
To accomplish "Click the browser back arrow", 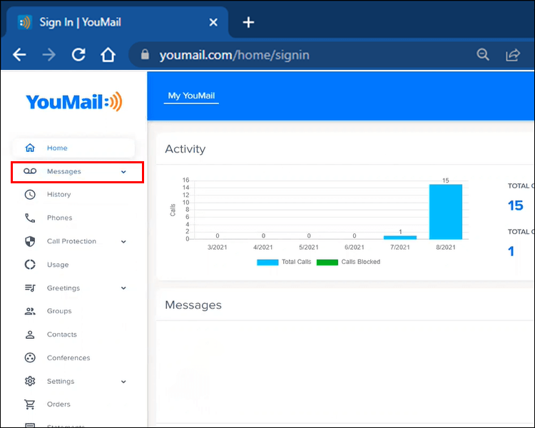I will tap(19, 55).
